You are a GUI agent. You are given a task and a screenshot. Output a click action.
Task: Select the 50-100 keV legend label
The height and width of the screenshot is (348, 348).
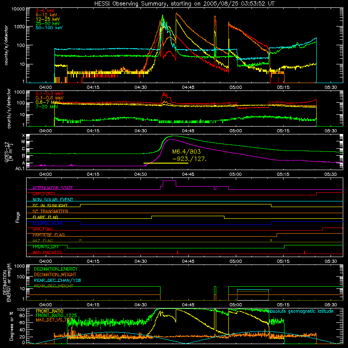[x=49, y=28]
